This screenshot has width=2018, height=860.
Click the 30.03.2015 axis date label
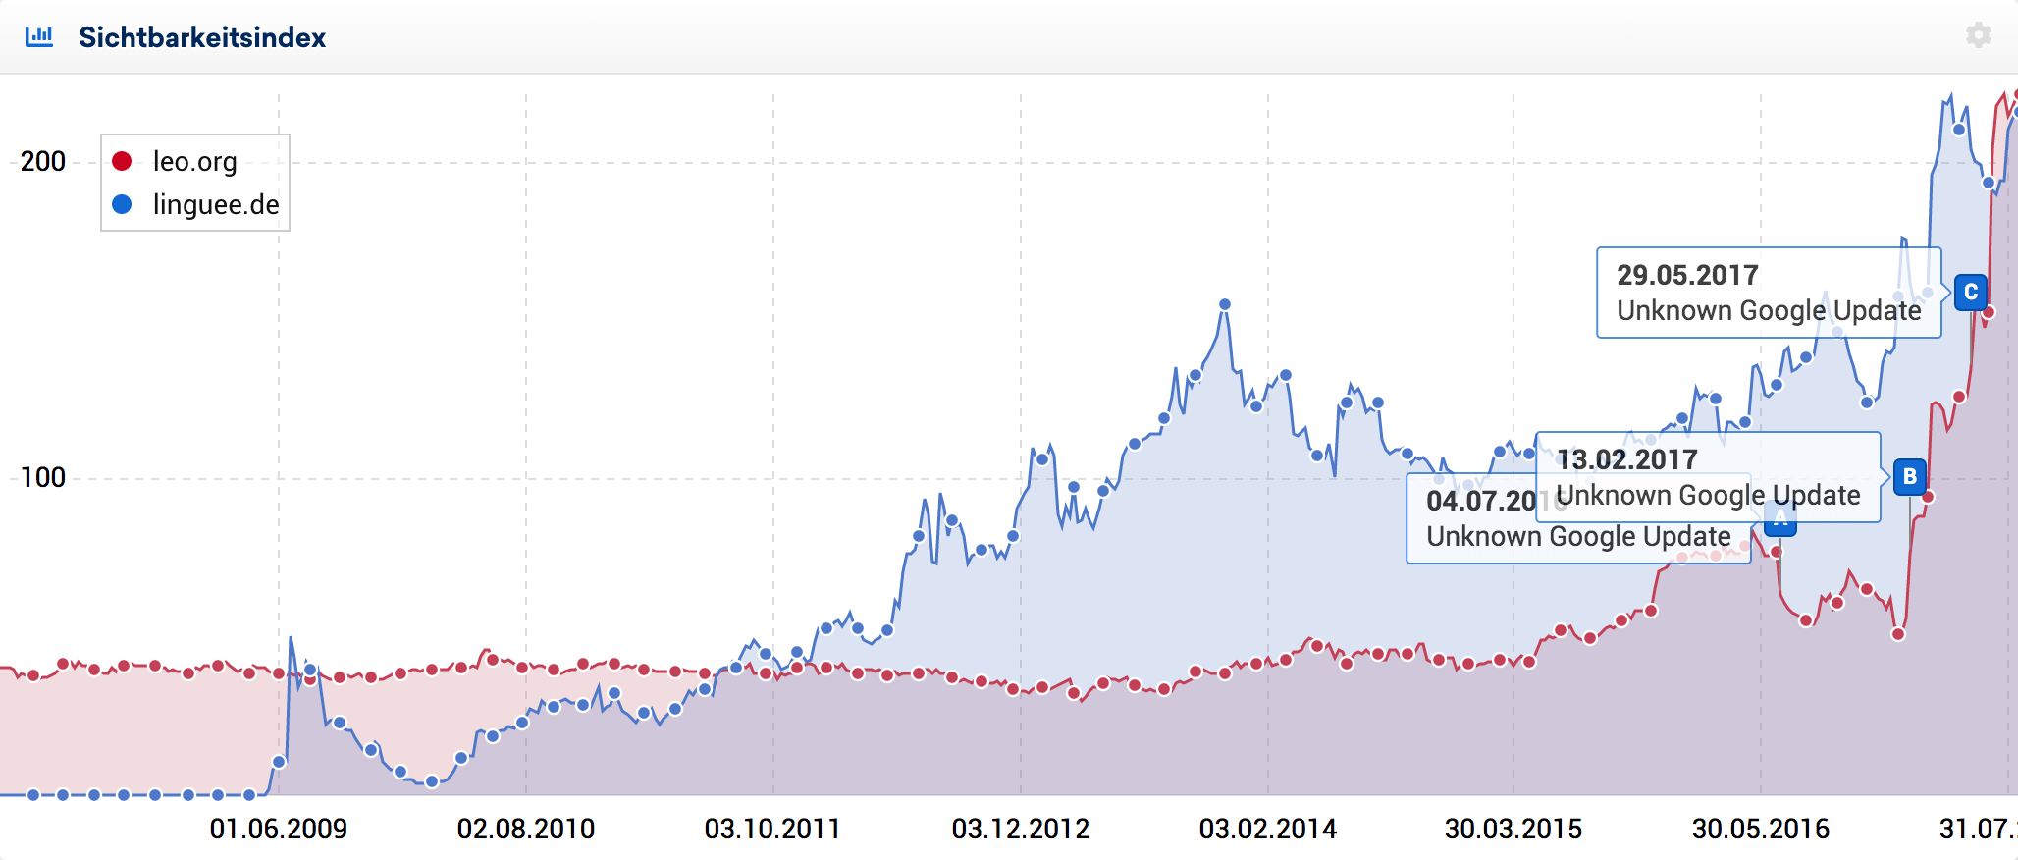[x=1513, y=829]
